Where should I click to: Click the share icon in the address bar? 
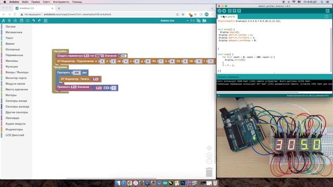(x=177, y=15)
